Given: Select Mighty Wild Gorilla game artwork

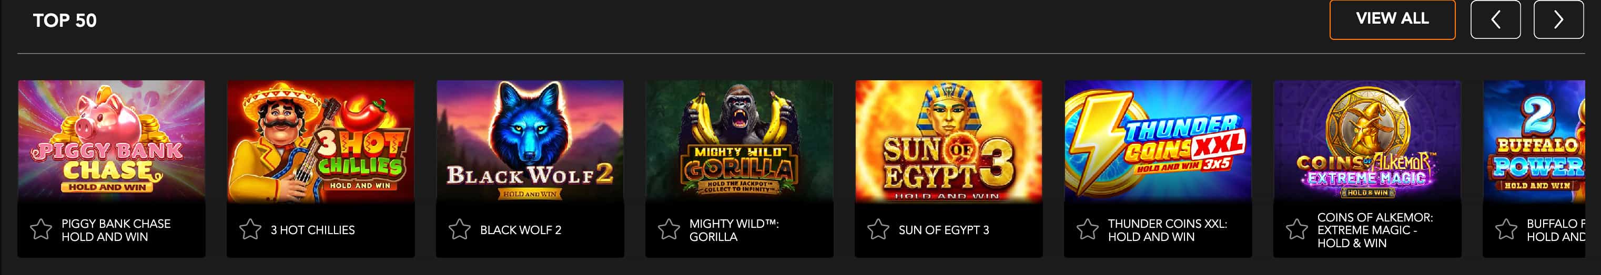Looking at the screenshot, I should coord(739,140).
